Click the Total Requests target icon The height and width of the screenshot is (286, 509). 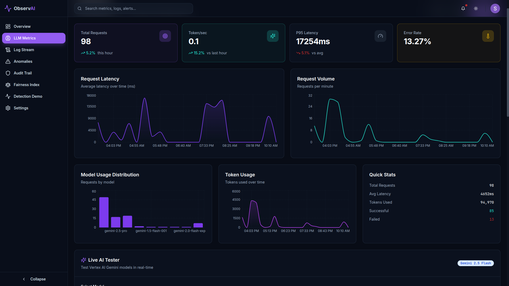click(165, 36)
